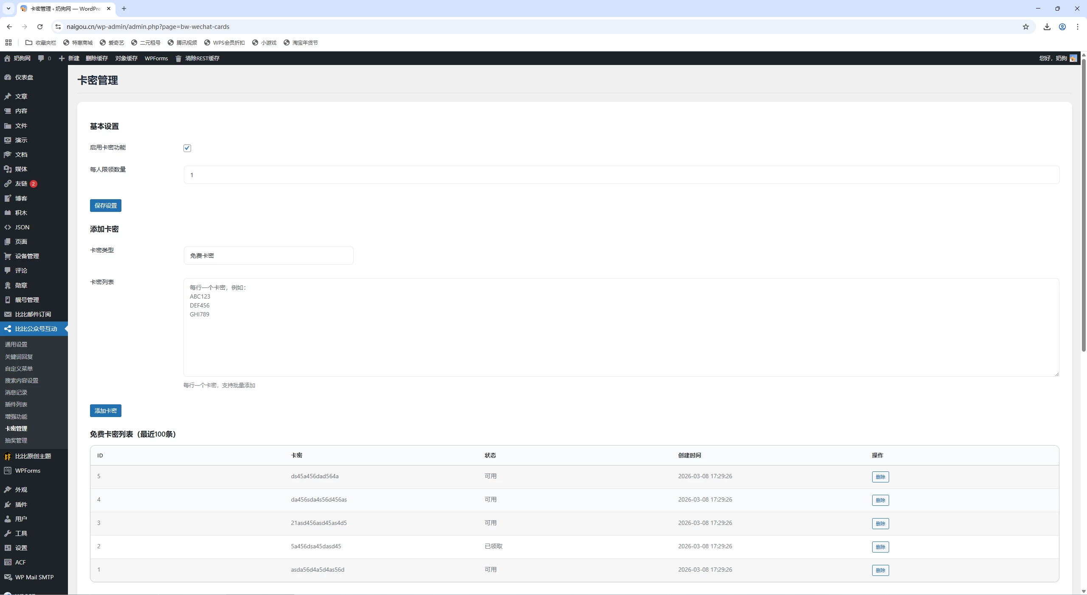The width and height of the screenshot is (1087, 595).
Task: Select the 抽奖管理 submenu item
Action: pyautogui.click(x=16, y=440)
